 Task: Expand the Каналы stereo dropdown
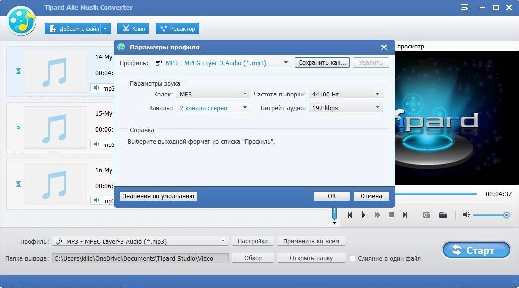(213, 108)
